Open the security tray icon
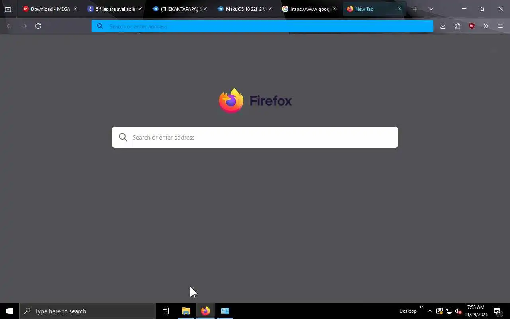Screen dimensions: 510x319 coord(439,311)
